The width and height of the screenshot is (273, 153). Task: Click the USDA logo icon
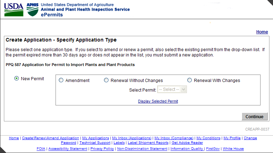coord(14,9)
